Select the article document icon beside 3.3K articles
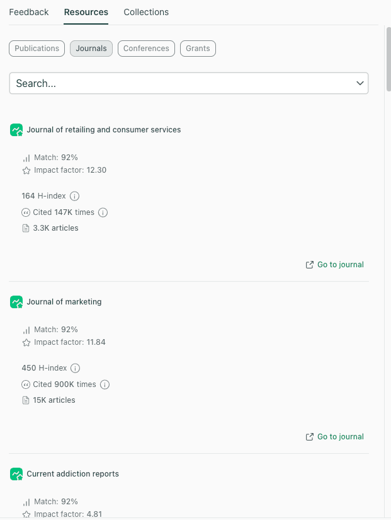Image resolution: width=391 pixels, height=520 pixels. tap(26, 228)
